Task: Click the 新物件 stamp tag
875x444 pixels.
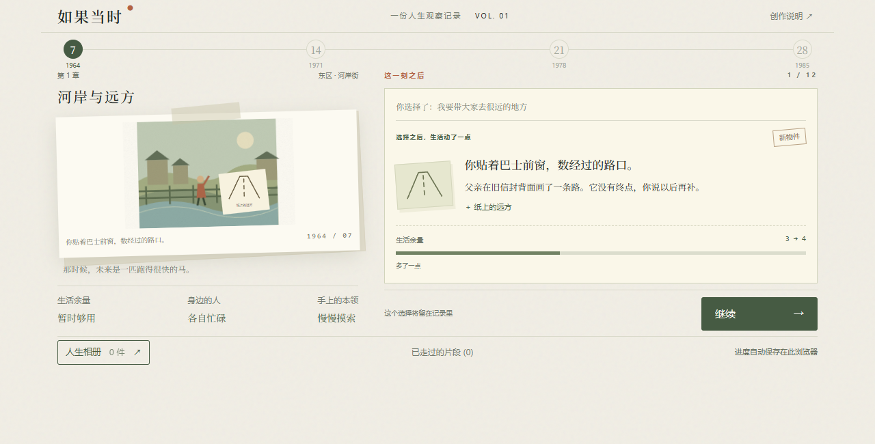Action: (790, 137)
